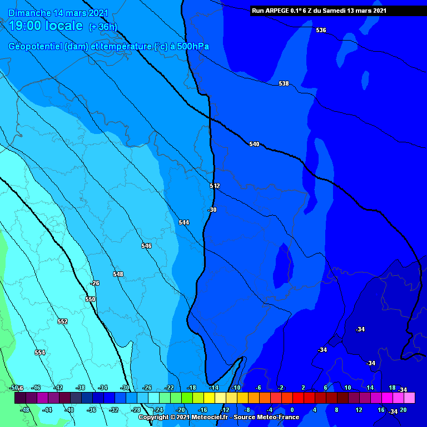Select the 552 contour label
This screenshot has height=427, width=427.
click(62, 321)
